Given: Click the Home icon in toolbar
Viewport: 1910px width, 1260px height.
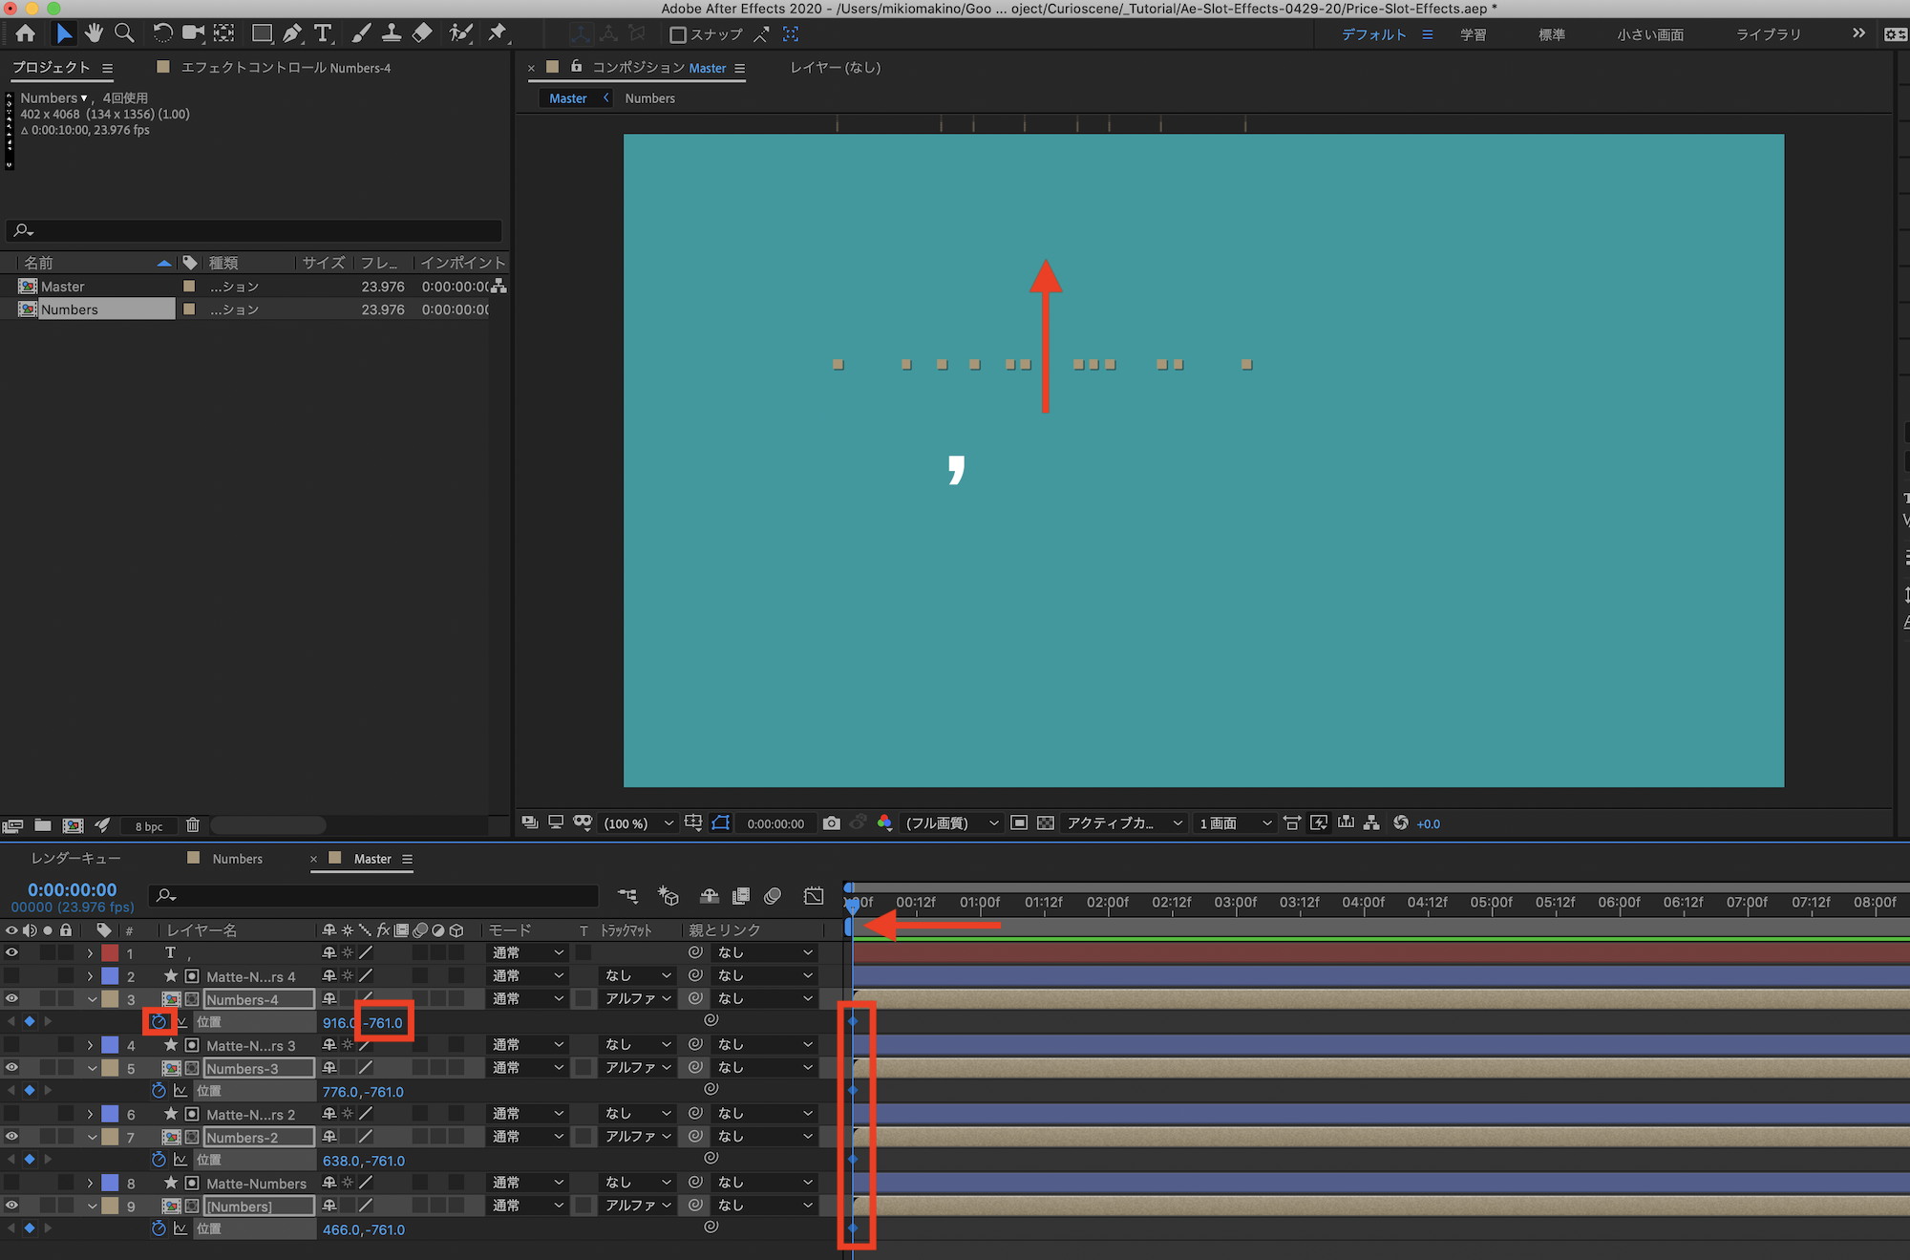Looking at the screenshot, I should click(26, 33).
